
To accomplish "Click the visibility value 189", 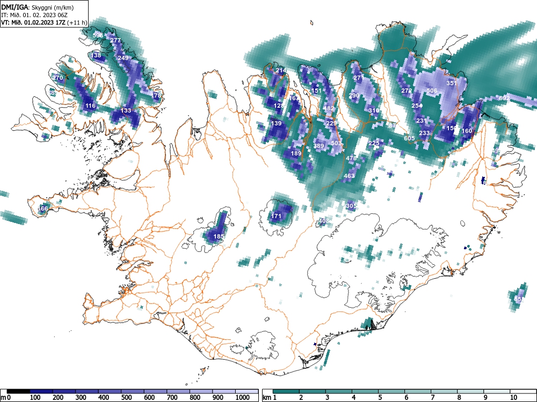I will click(296, 153).
